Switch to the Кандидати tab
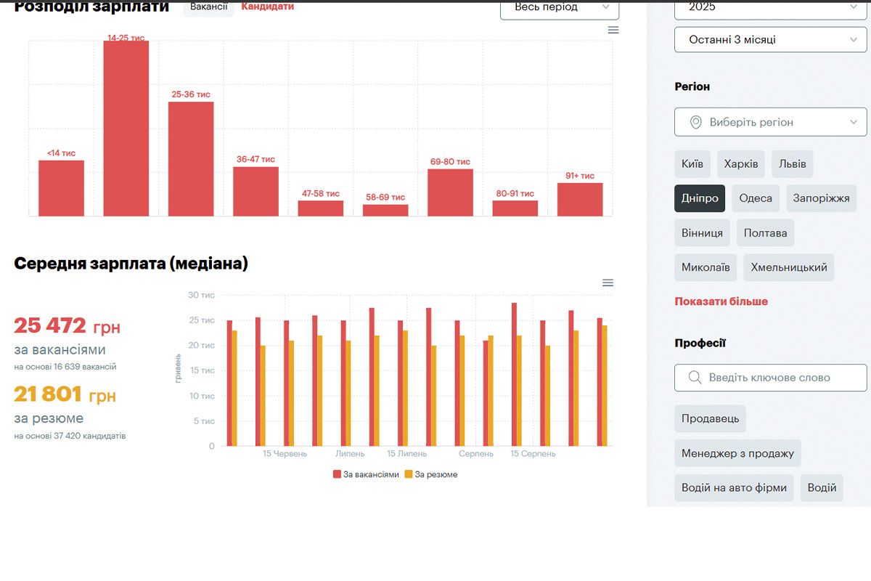The height and width of the screenshot is (581, 871). [x=268, y=7]
